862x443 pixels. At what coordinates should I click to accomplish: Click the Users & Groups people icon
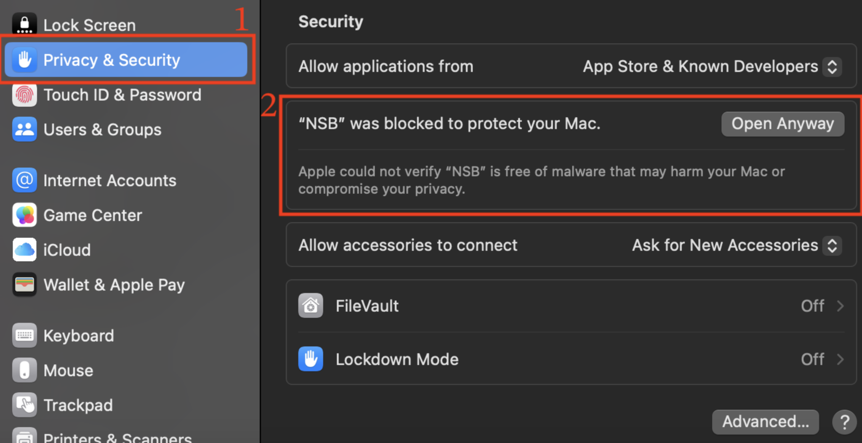pyautogui.click(x=24, y=129)
